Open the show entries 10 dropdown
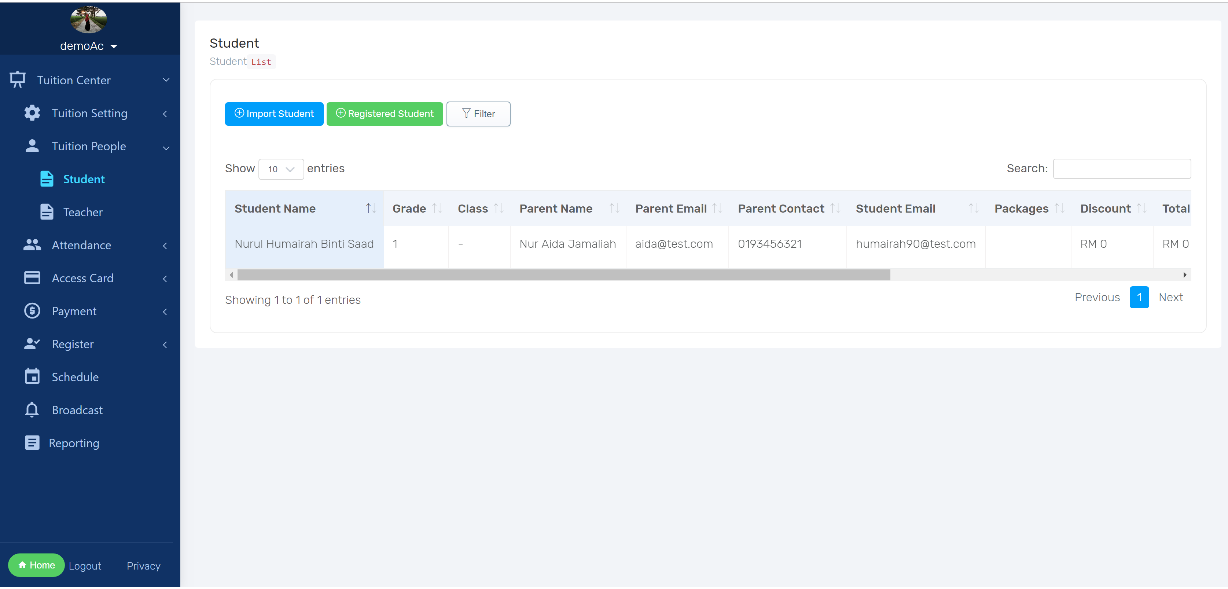 (x=281, y=169)
